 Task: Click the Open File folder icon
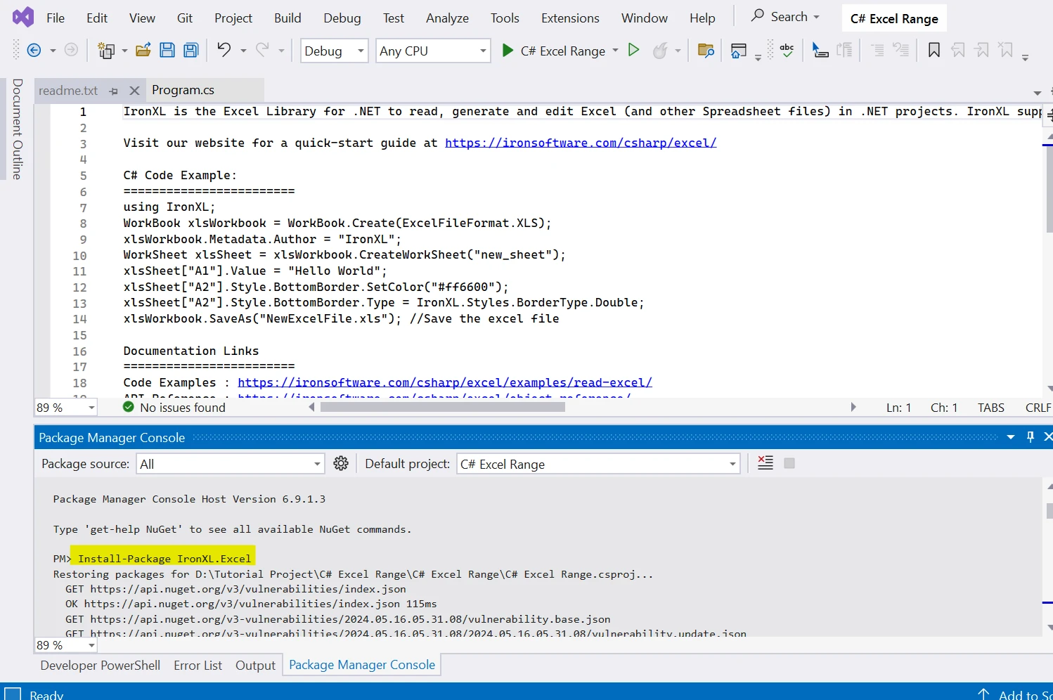click(143, 50)
